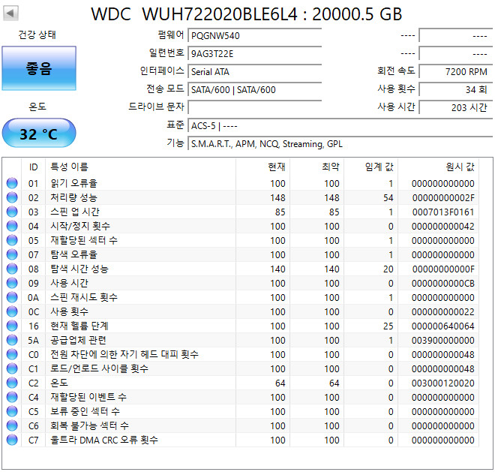Click the status orb for 탐색 시간 성능 row

click(12, 269)
